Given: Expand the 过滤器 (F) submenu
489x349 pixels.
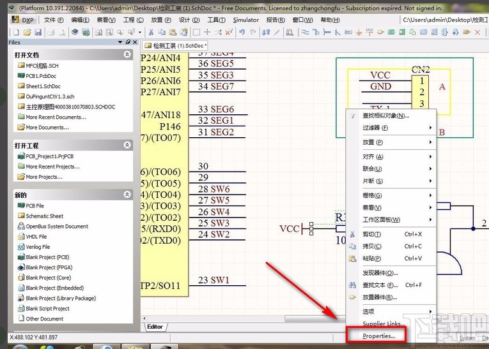Looking at the screenshot, I should coord(392,128).
